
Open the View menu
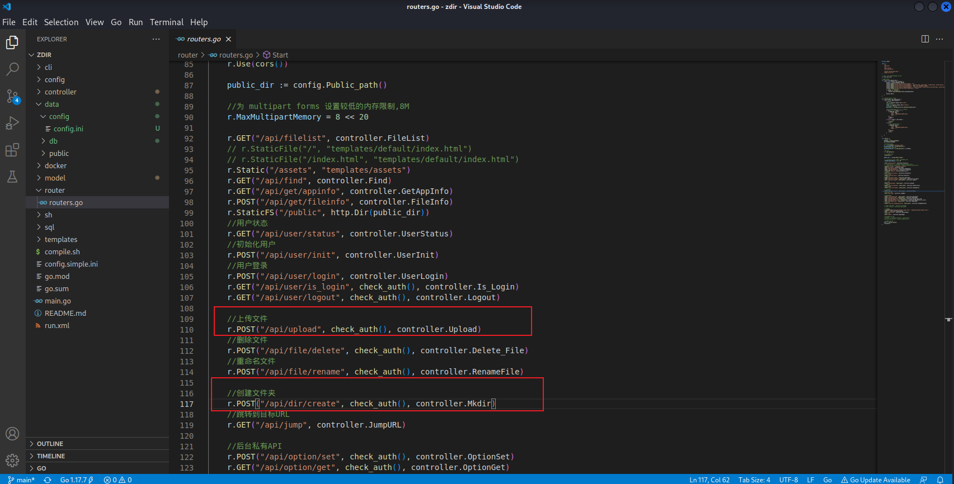(x=95, y=22)
